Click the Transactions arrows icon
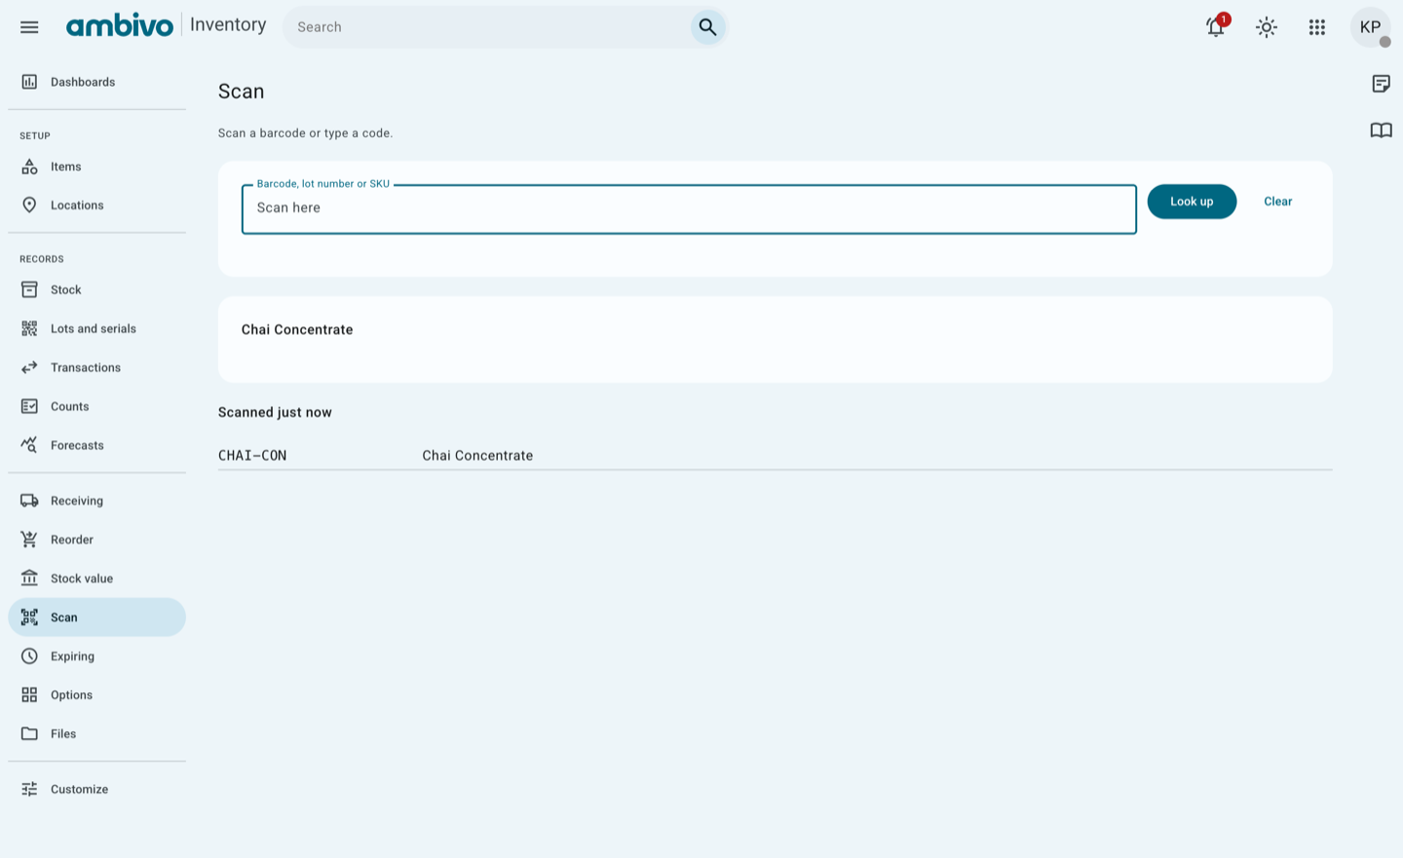This screenshot has height=858, width=1403. [29, 368]
